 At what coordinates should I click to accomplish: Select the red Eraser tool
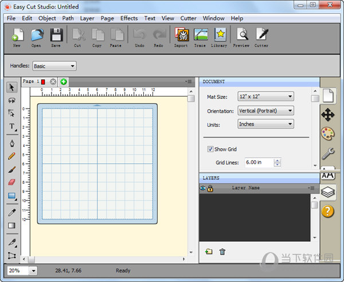[x=11, y=182]
